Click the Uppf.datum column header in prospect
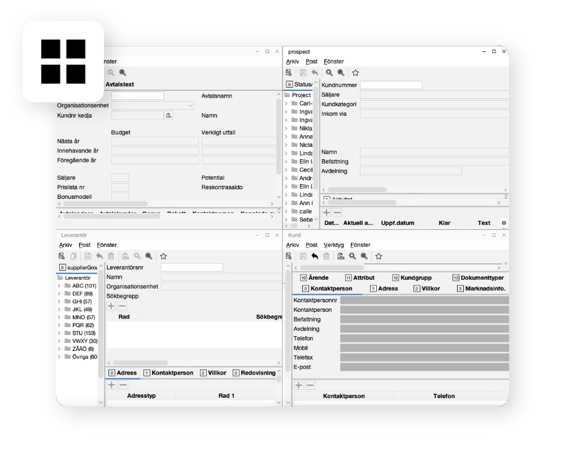565x452 pixels. pyautogui.click(x=397, y=223)
